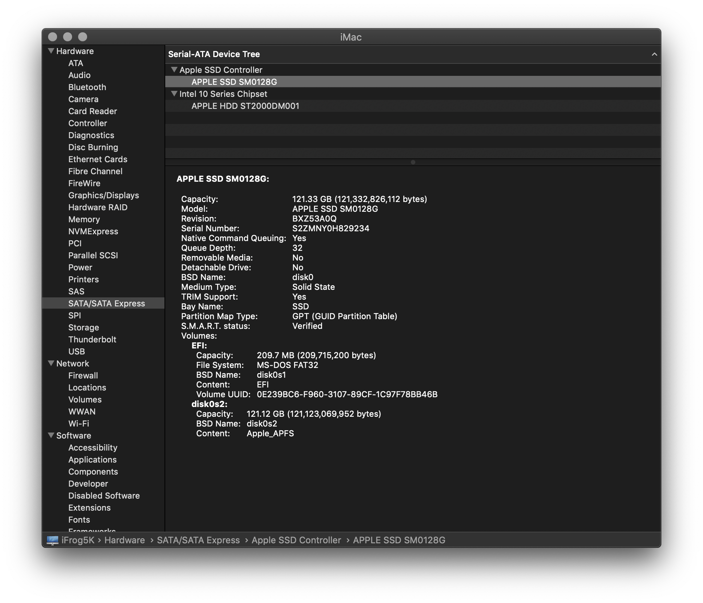This screenshot has width=703, height=603.
Task: Select Thunderbolt in the sidebar
Action: tap(92, 339)
